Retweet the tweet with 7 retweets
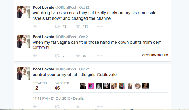The image size is (189, 110). [57, 56]
